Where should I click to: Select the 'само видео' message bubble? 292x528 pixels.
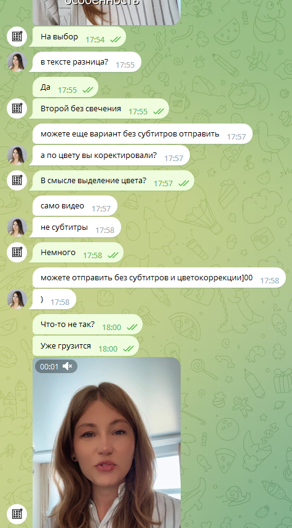(75, 206)
